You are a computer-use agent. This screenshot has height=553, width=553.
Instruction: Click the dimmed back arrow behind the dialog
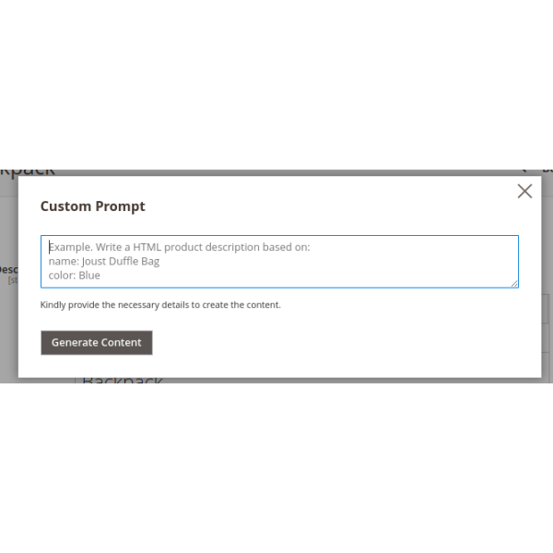[523, 170]
